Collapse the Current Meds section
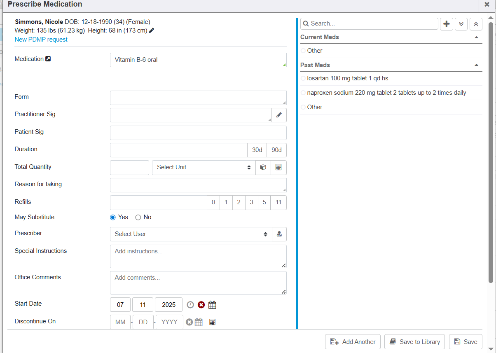The width and height of the screenshot is (496, 353). tap(476, 37)
